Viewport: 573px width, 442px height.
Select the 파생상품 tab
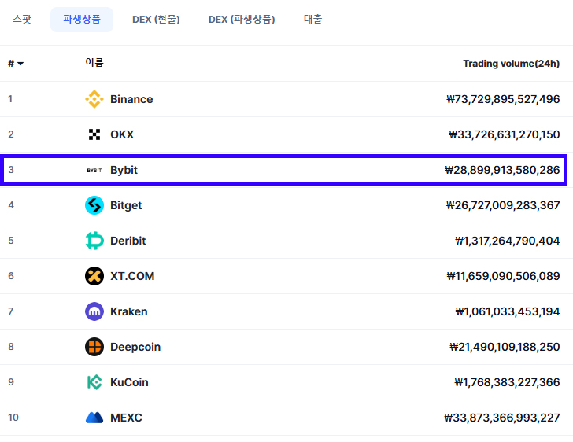(x=82, y=20)
